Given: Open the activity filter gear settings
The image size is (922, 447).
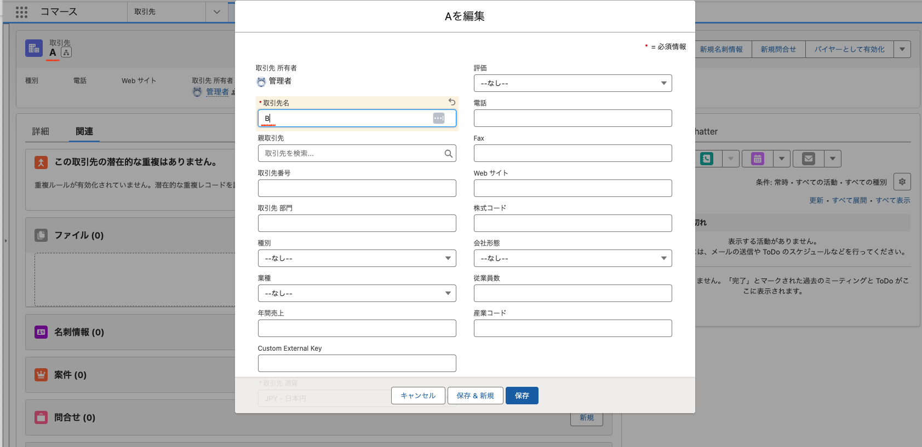Looking at the screenshot, I should click(x=902, y=182).
